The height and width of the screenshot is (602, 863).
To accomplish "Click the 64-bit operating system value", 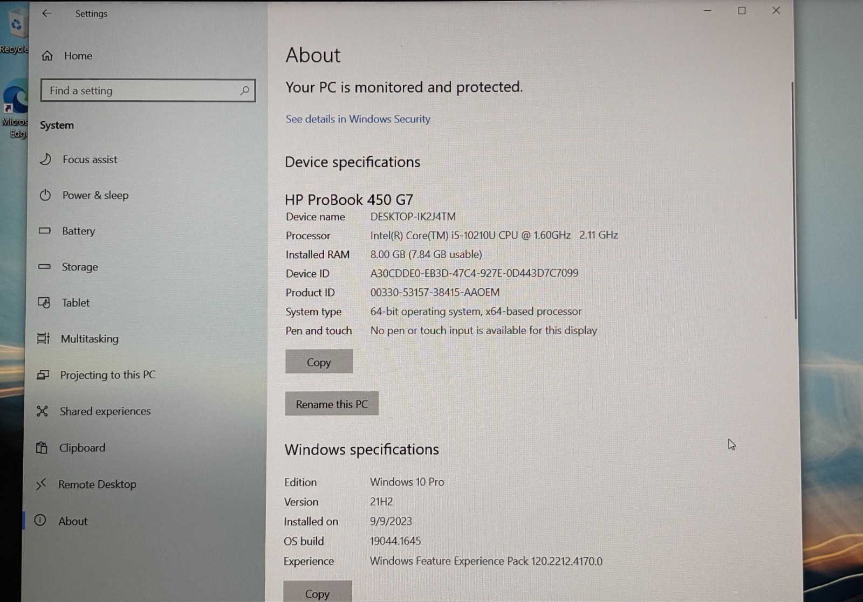I will click(476, 312).
